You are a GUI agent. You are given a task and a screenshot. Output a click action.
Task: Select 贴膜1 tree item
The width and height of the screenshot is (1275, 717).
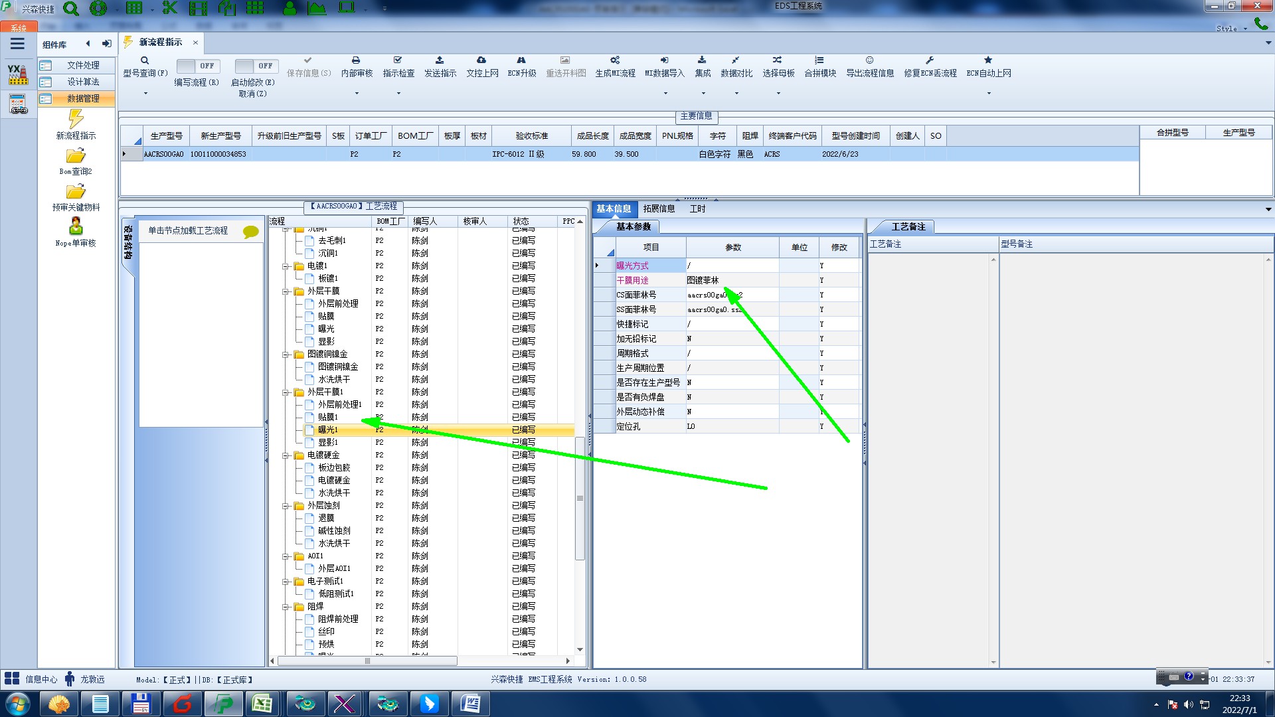328,417
